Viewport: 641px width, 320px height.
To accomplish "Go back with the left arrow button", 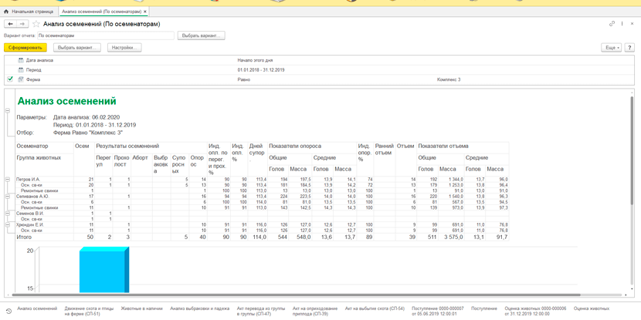I will (x=11, y=24).
